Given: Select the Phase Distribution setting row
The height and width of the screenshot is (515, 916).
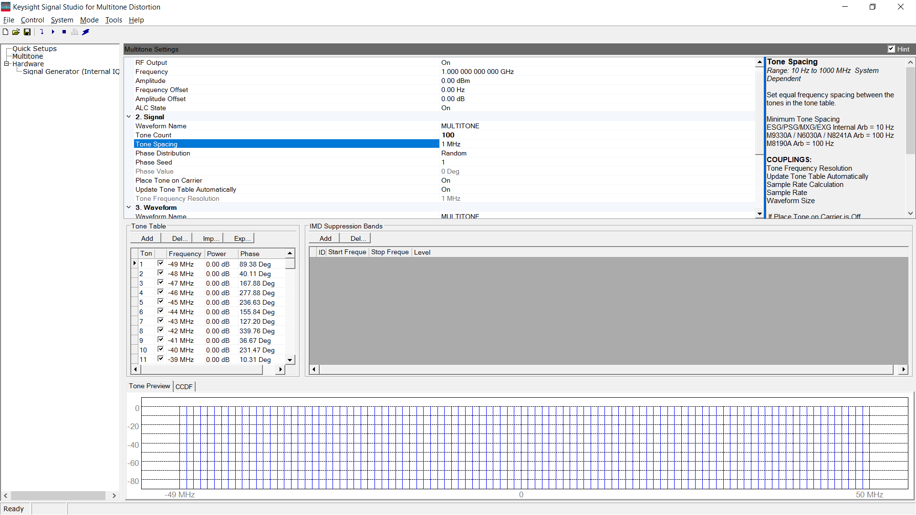Looking at the screenshot, I should point(286,153).
